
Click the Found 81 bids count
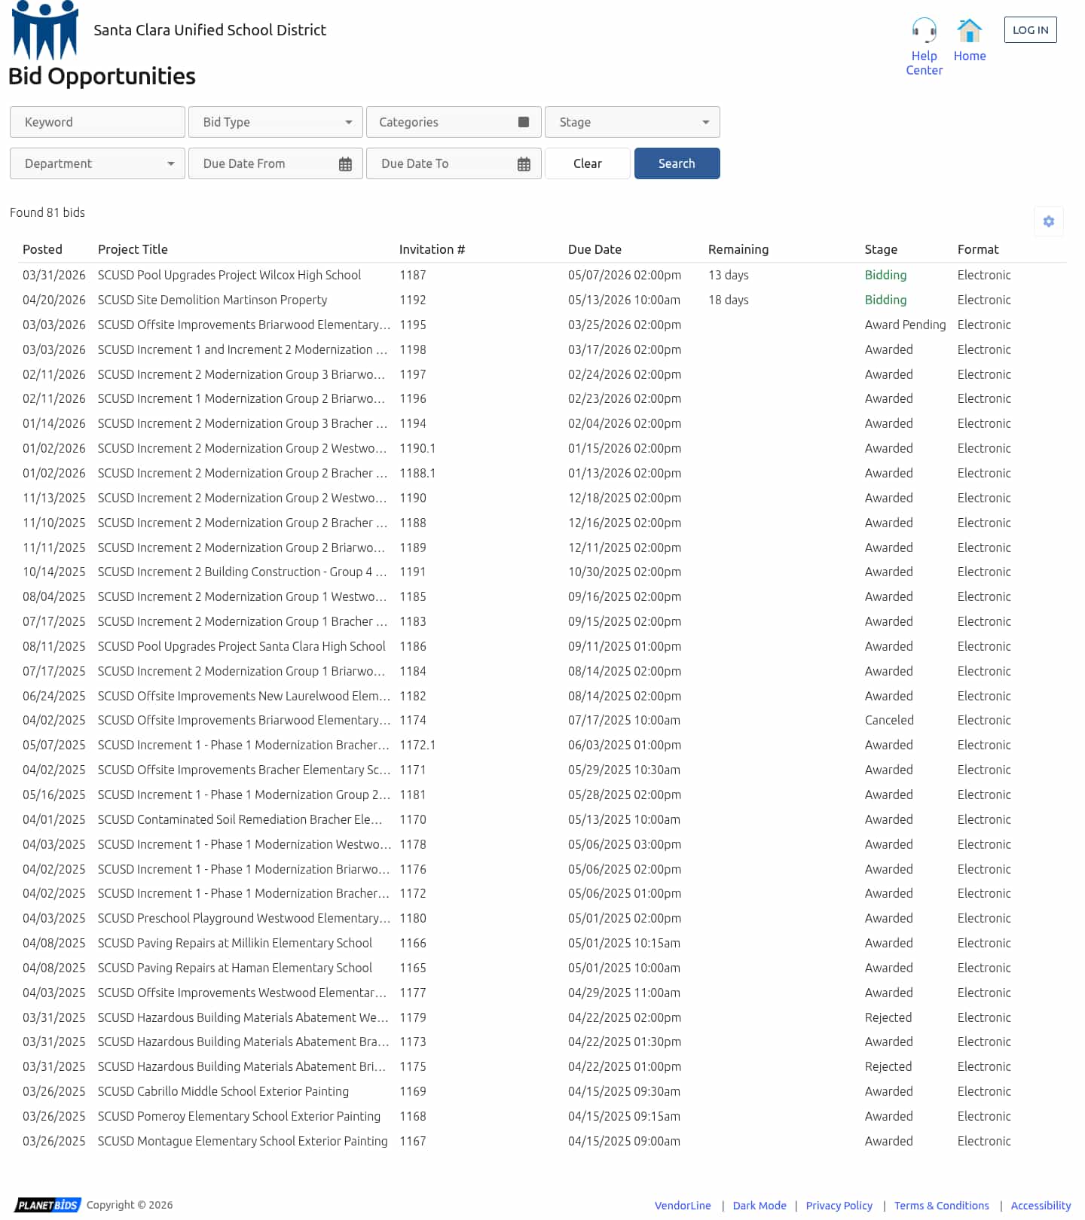pos(47,212)
